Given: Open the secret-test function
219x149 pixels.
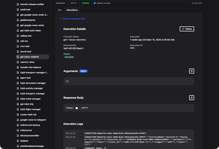Looking at the screenshot, I should [x=26, y=52].
